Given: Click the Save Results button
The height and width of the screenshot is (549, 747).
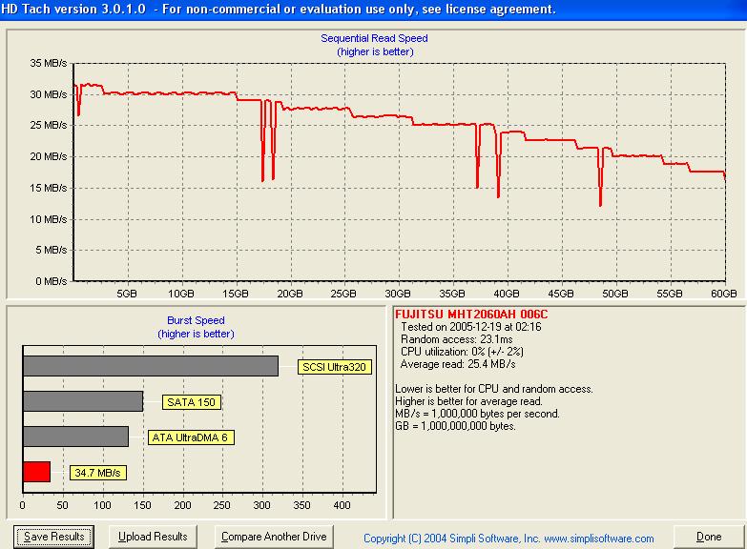Looking at the screenshot, I should 53,537.
